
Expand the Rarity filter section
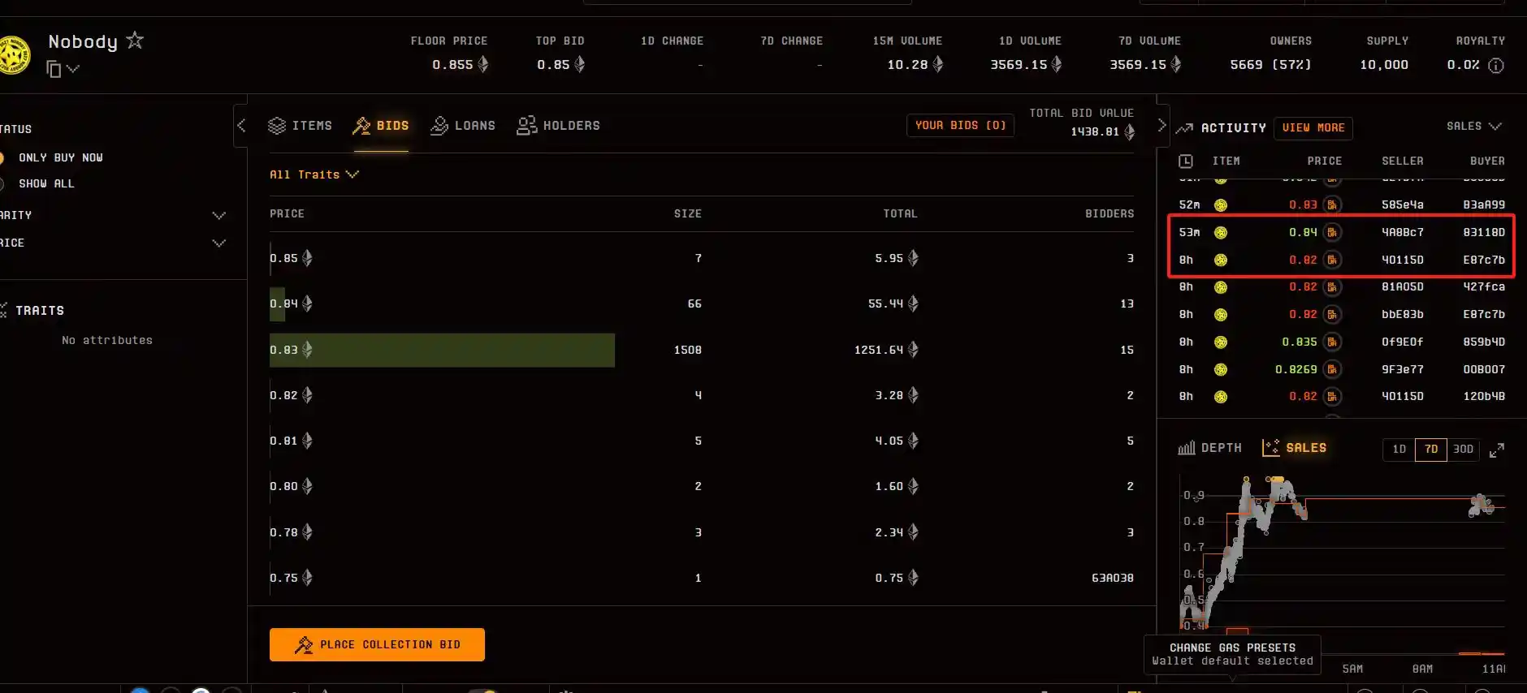(218, 215)
